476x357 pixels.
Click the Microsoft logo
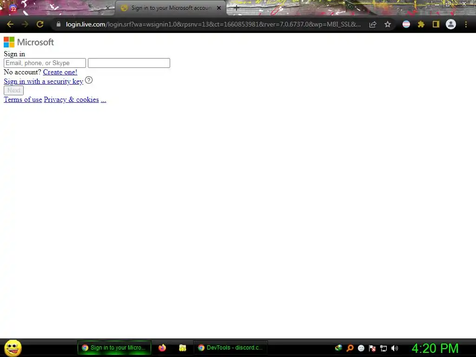click(x=29, y=42)
